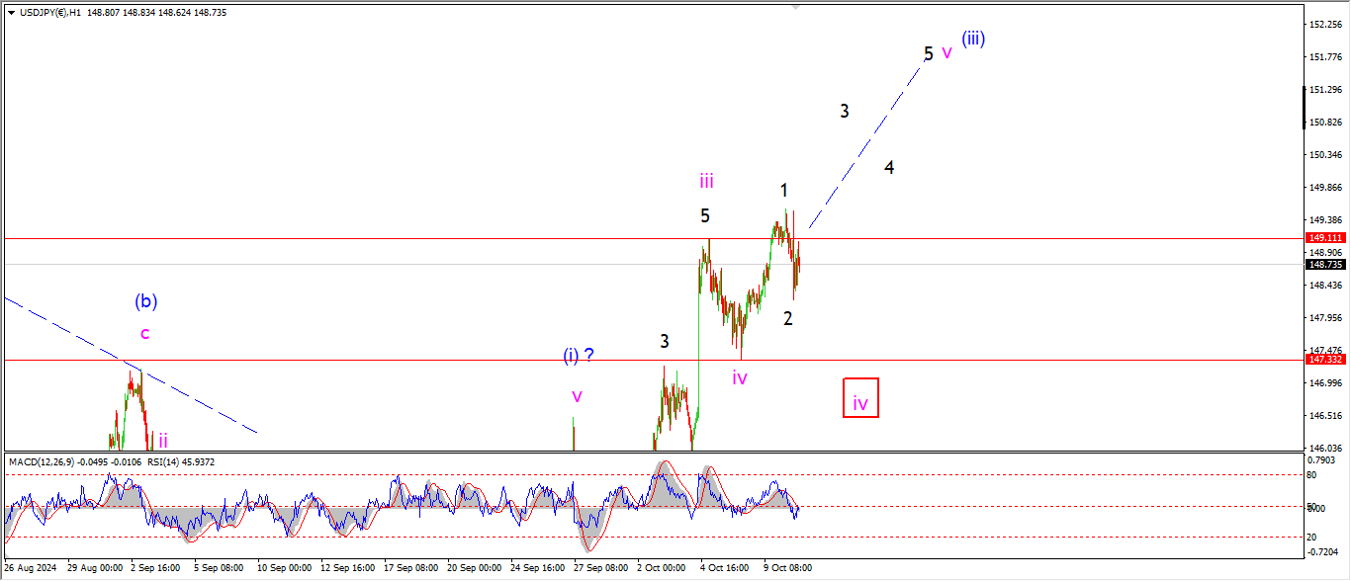Click the chart shift triangle marker at top

[x=795, y=7]
